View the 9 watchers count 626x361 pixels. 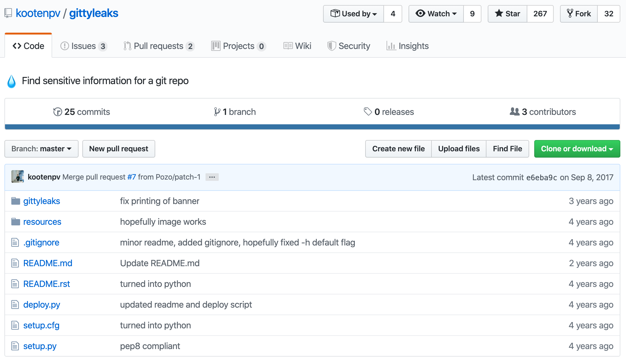(x=472, y=14)
